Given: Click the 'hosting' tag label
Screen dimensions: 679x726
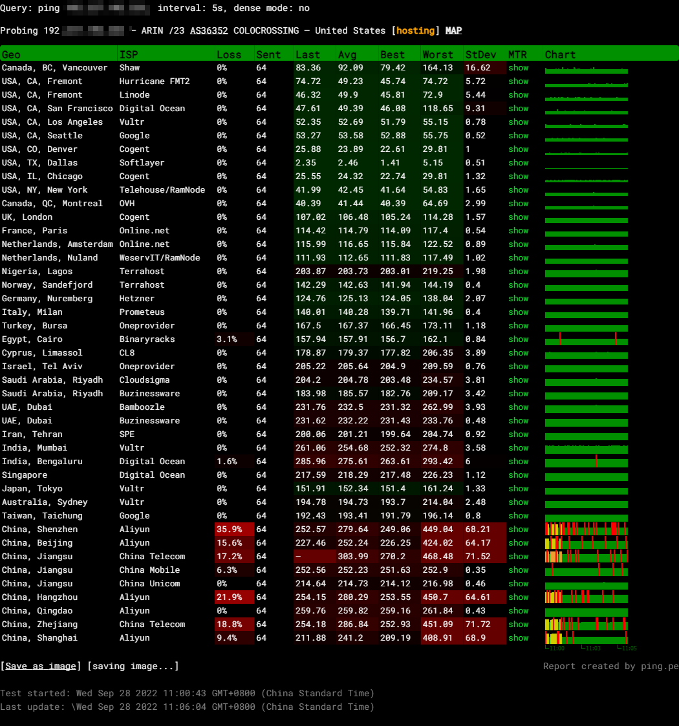Looking at the screenshot, I should pos(415,30).
